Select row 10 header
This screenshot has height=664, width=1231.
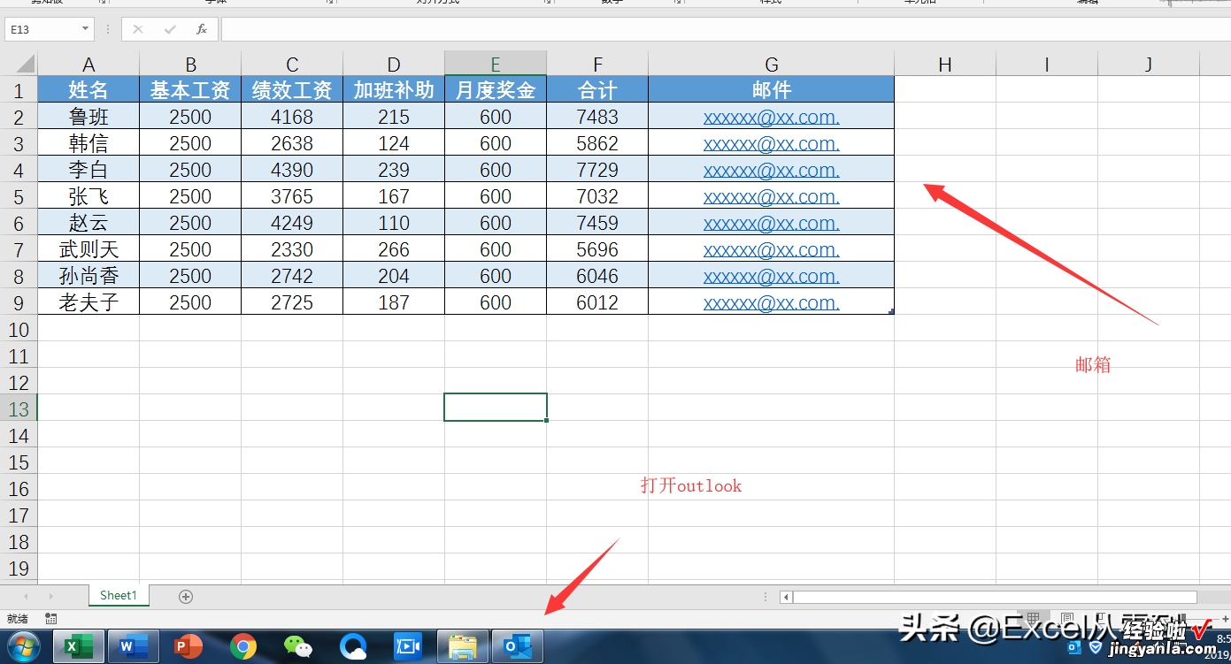pos(19,329)
